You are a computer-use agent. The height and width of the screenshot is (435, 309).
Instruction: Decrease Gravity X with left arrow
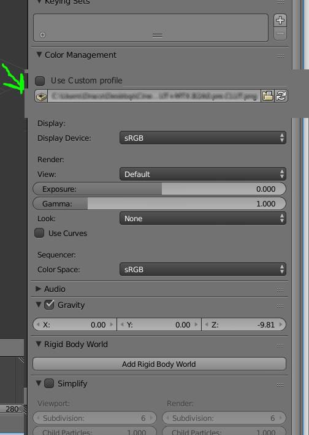point(38,324)
